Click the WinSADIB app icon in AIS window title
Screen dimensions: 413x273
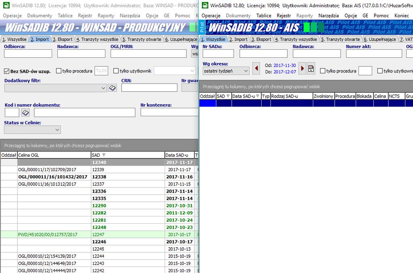205,5
